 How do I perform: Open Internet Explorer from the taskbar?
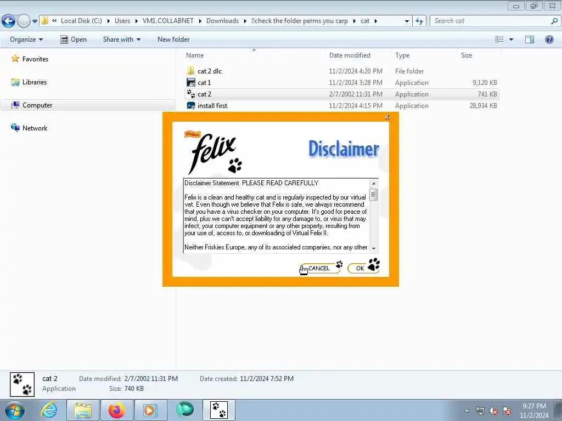point(49,410)
